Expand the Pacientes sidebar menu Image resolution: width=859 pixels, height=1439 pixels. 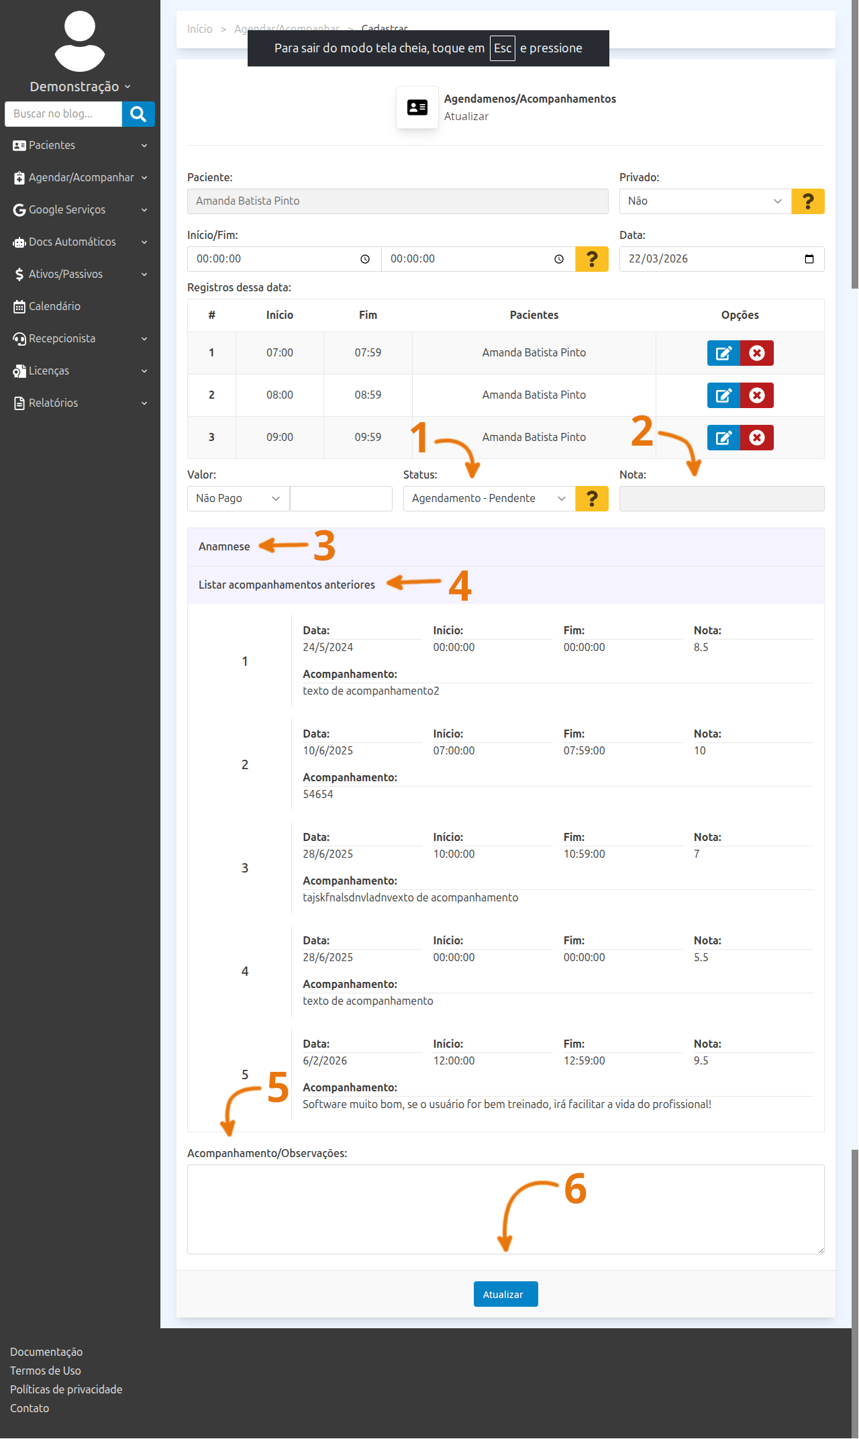click(x=80, y=146)
